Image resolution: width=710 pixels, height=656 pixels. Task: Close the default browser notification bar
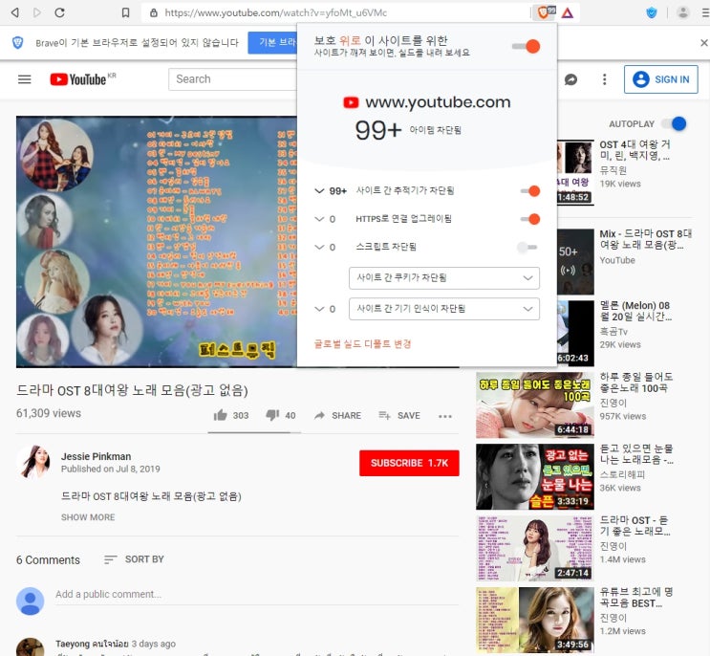[704, 43]
